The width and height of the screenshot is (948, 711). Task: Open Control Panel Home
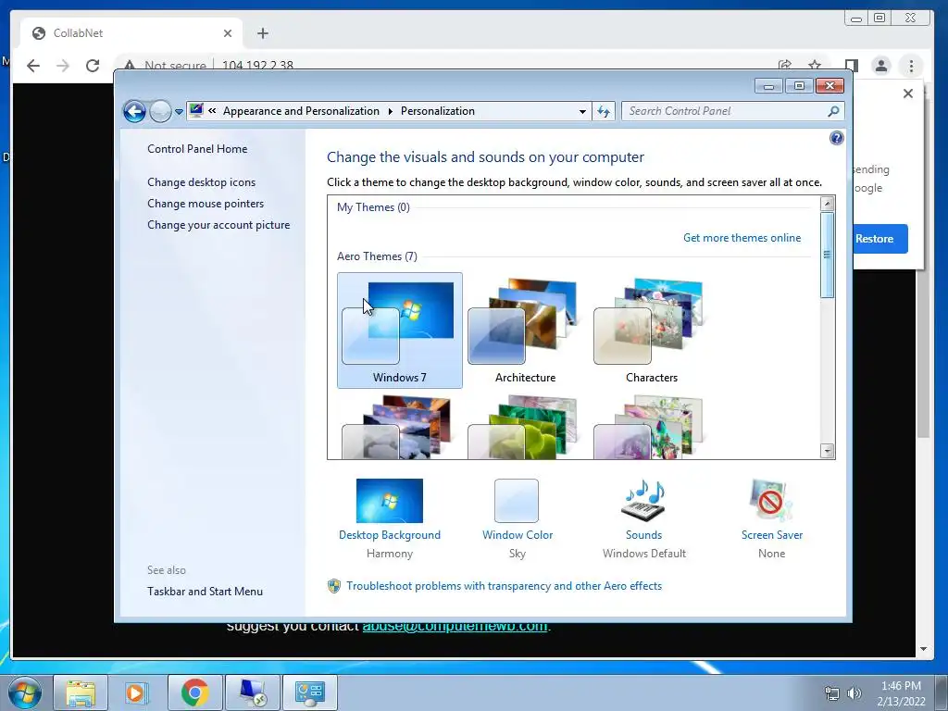(197, 149)
